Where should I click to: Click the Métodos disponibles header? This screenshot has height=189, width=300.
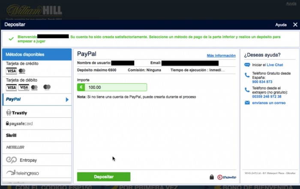[37, 54]
